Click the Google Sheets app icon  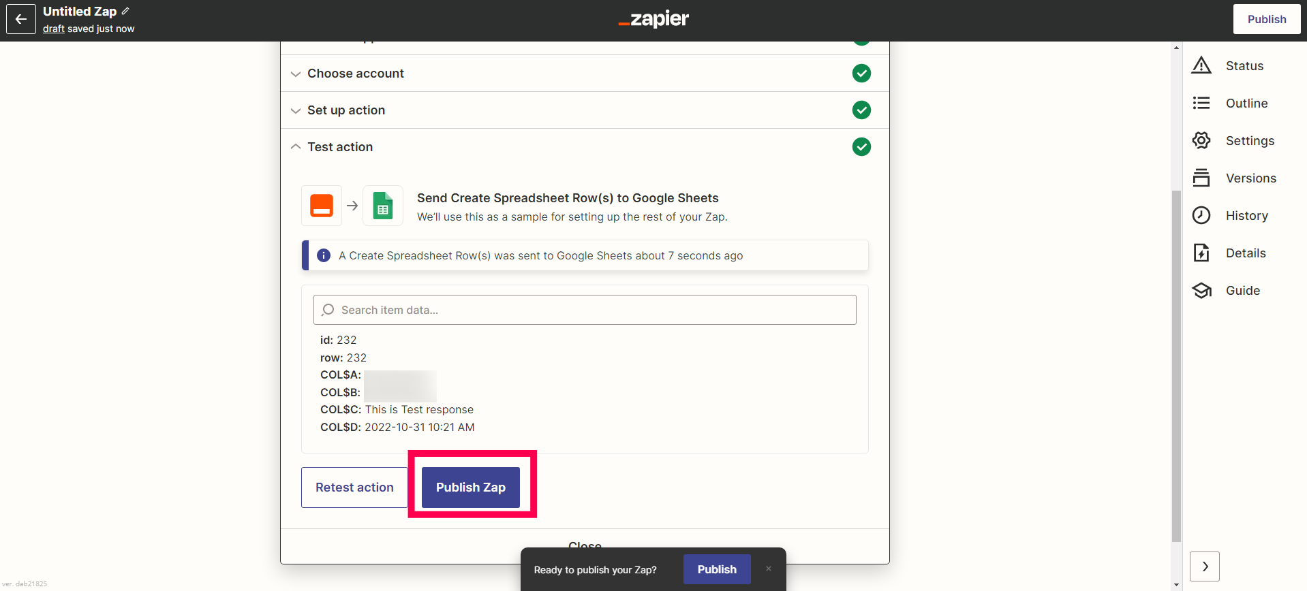383,206
